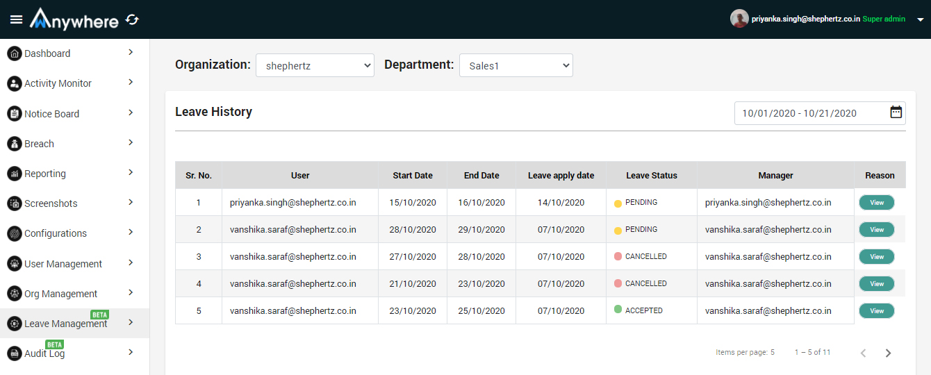
Task: Click the Audit Log icon
Action: (x=14, y=353)
